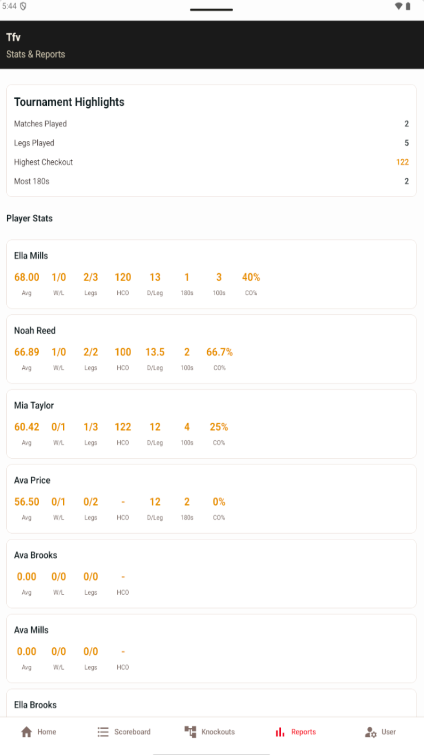
Task: Tap the Tournament Highlights heading
Action: point(69,102)
